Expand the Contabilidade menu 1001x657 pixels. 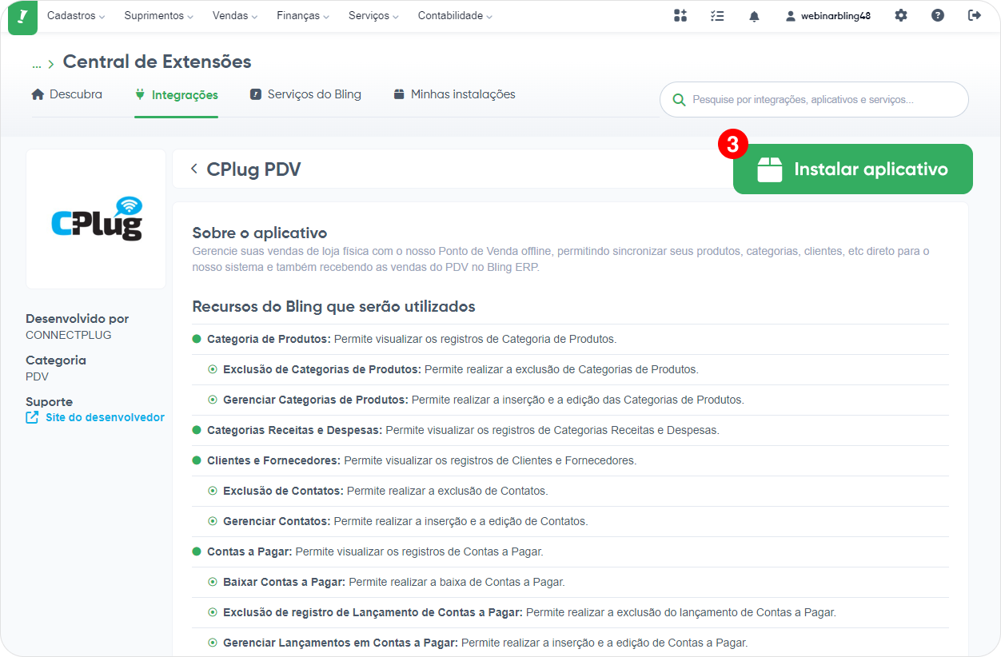click(x=455, y=16)
